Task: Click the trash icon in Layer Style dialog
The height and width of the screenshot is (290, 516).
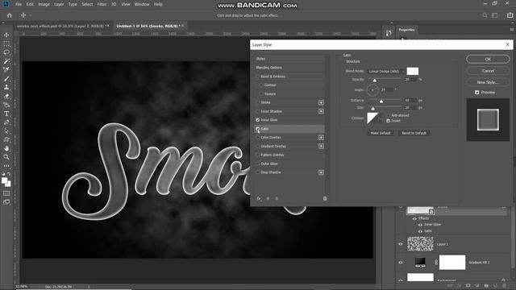Action: pyautogui.click(x=325, y=198)
